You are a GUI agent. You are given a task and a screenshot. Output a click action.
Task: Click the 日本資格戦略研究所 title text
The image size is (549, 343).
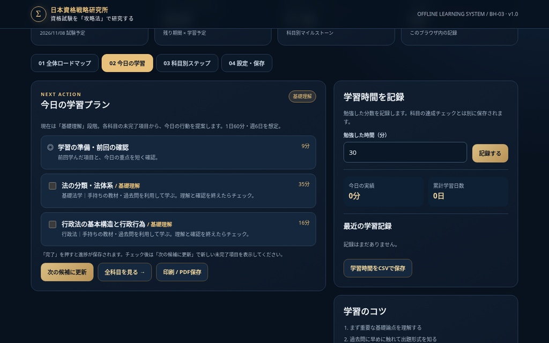click(79, 10)
